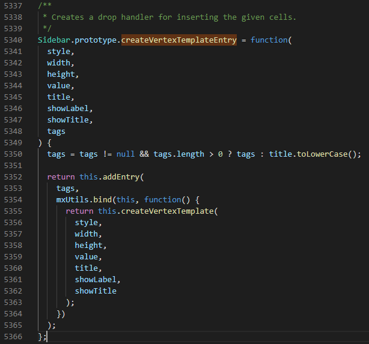Place cursor on the Sidebar class identifier
369x344 pixels.
54,40
